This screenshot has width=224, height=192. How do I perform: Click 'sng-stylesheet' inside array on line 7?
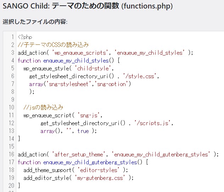tap(69, 84)
